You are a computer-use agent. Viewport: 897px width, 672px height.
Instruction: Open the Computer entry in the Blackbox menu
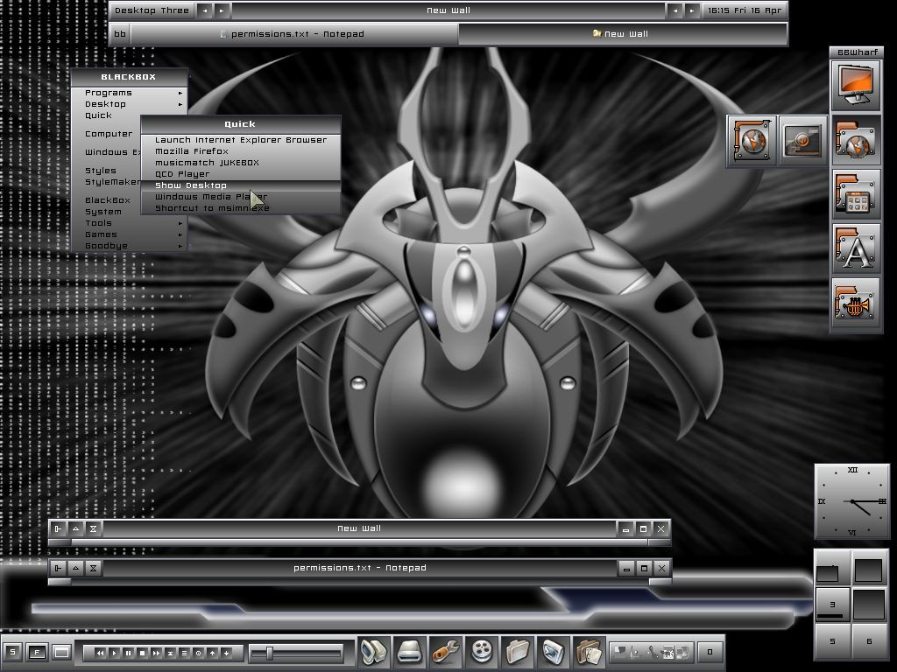point(108,134)
